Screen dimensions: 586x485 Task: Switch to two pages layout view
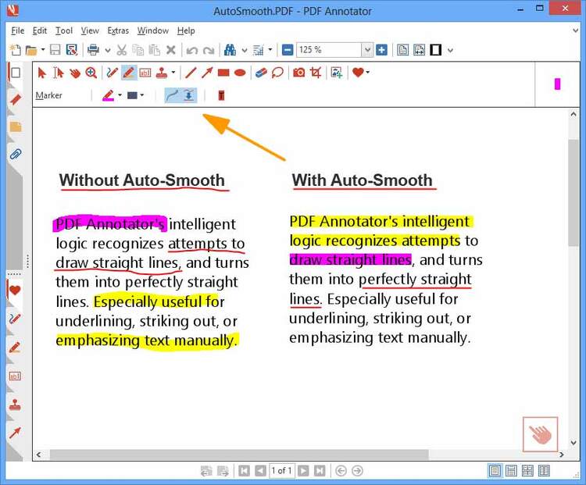pos(527,471)
